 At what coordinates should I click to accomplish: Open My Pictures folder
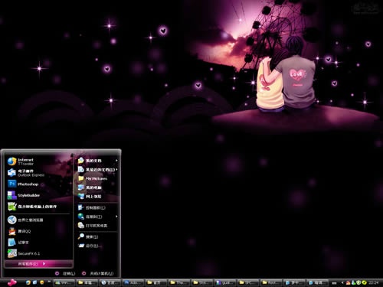click(x=98, y=178)
